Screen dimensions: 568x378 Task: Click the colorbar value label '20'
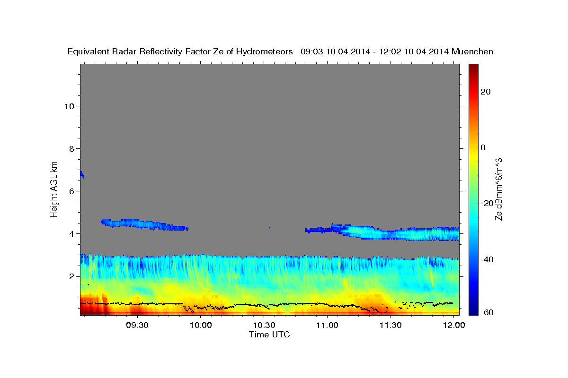pyautogui.click(x=485, y=92)
